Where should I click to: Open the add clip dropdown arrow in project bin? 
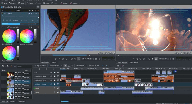(5, 66)
